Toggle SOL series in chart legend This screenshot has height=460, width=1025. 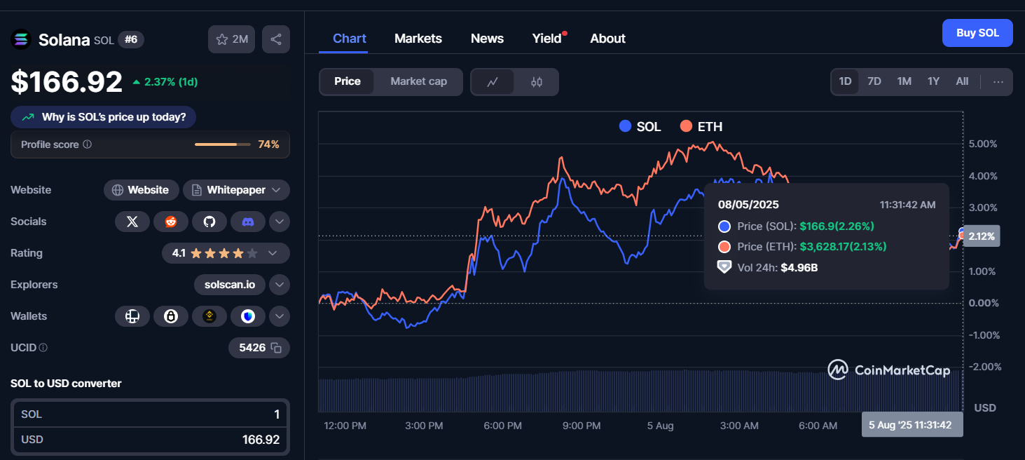click(x=640, y=127)
